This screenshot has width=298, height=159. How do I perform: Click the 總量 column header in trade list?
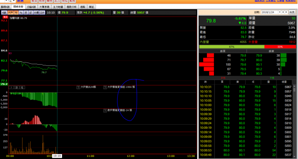pos(284,82)
